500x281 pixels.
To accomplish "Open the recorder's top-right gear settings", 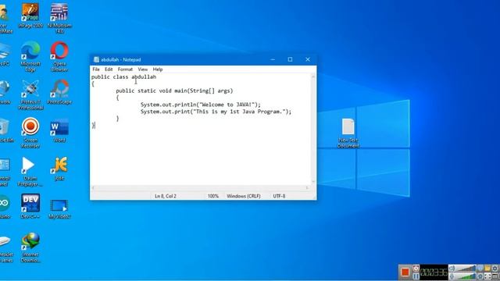I will point(495,269).
